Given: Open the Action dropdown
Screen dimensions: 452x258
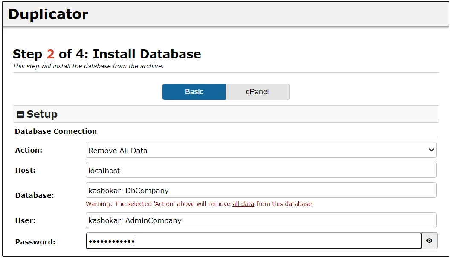Looking at the screenshot, I should [x=261, y=150].
